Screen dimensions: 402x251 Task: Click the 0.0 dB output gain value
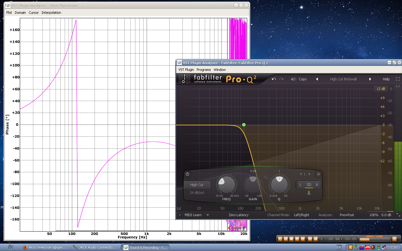(x=386, y=215)
